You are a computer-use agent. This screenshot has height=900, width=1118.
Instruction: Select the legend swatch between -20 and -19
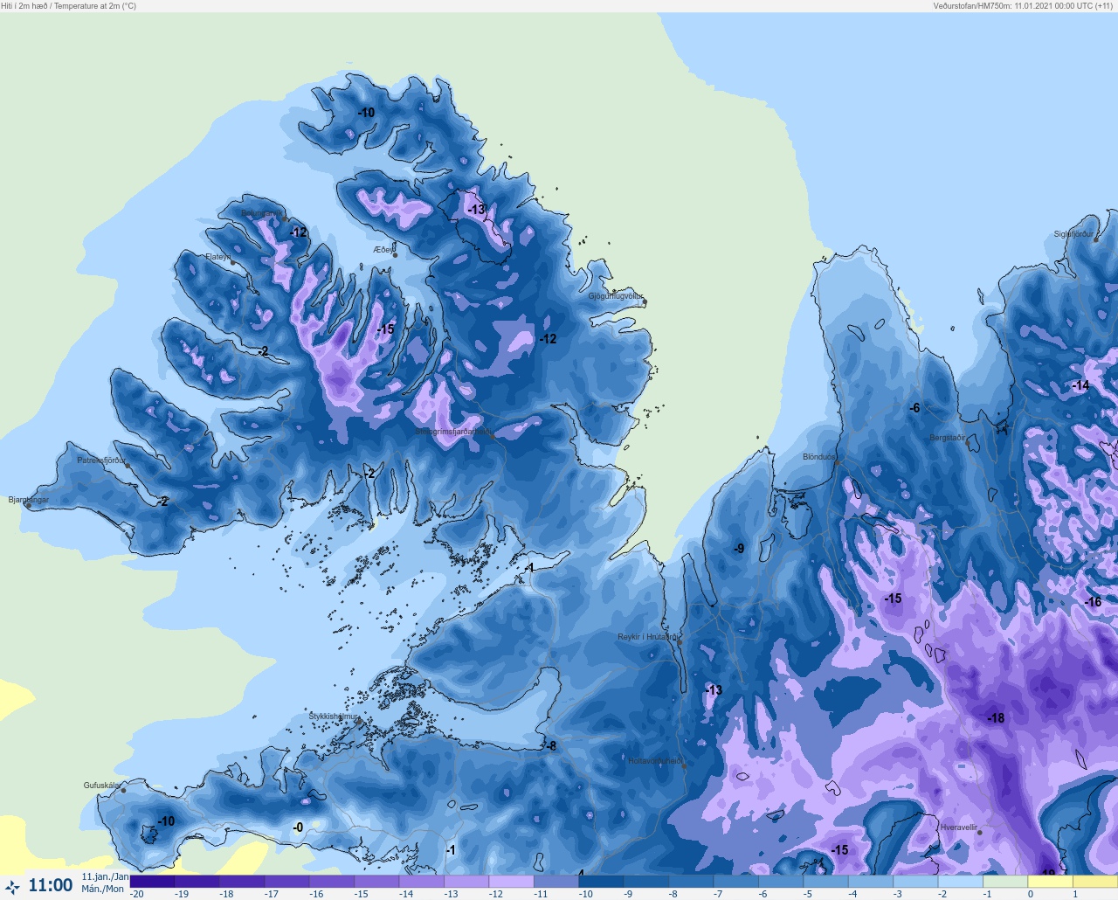pyautogui.click(x=152, y=882)
